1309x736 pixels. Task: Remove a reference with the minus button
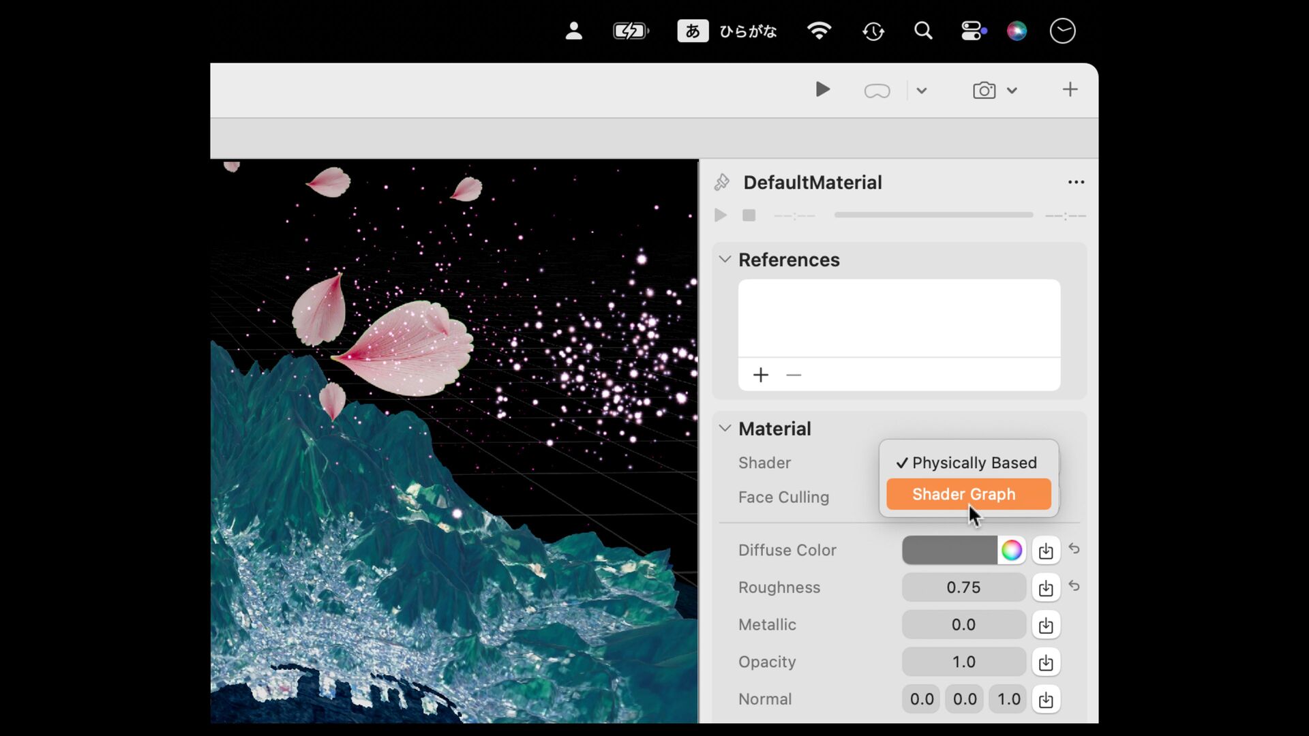794,375
